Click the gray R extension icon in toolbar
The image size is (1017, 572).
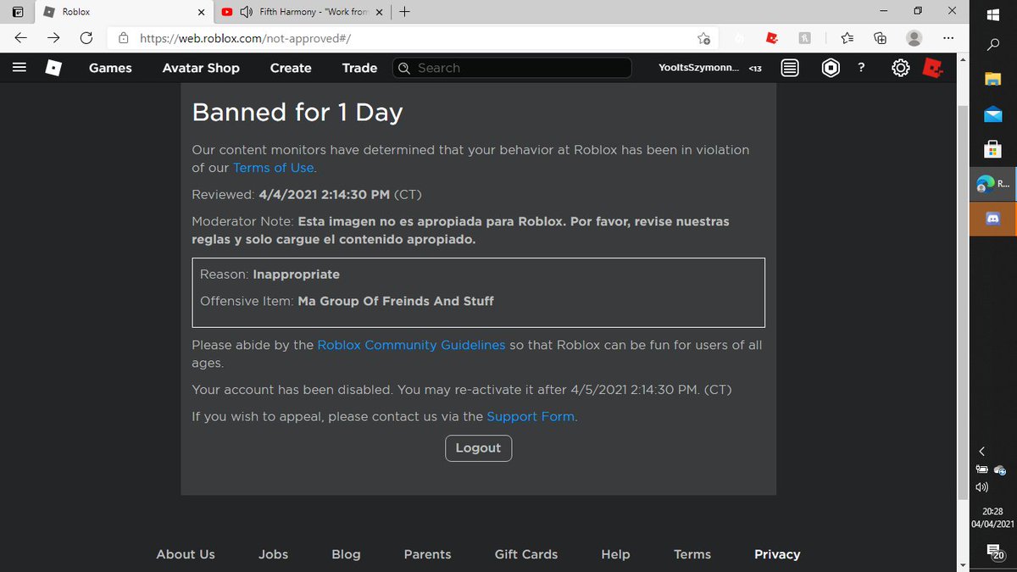tap(805, 37)
